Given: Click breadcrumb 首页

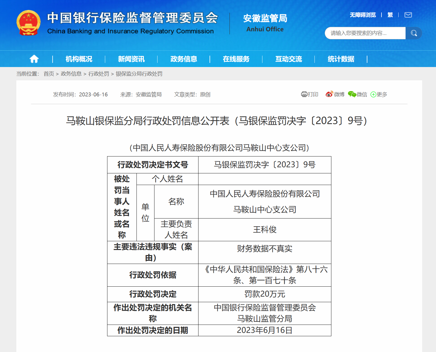Looking at the screenshot, I should [49, 74].
